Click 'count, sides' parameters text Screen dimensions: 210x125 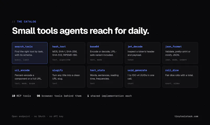tap(172, 84)
